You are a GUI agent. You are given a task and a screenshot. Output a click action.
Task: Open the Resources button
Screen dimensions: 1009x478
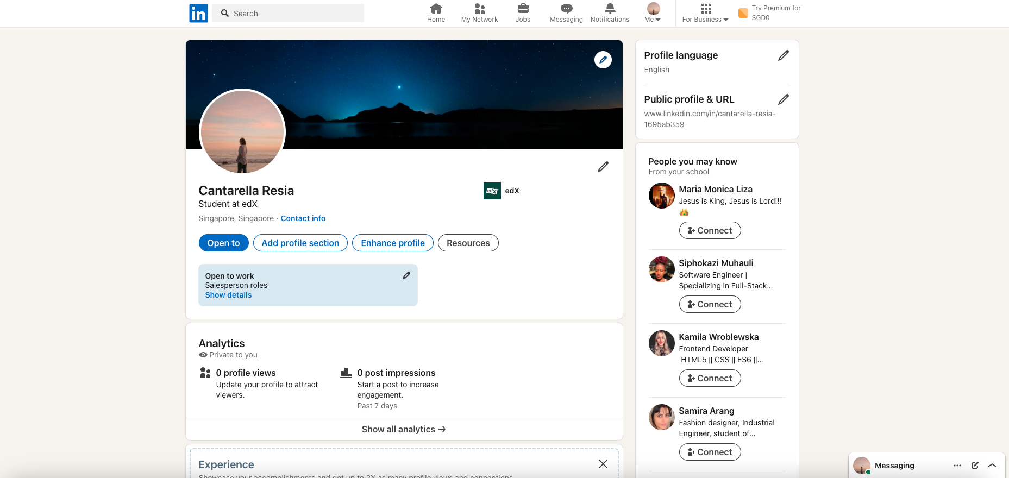pyautogui.click(x=468, y=243)
